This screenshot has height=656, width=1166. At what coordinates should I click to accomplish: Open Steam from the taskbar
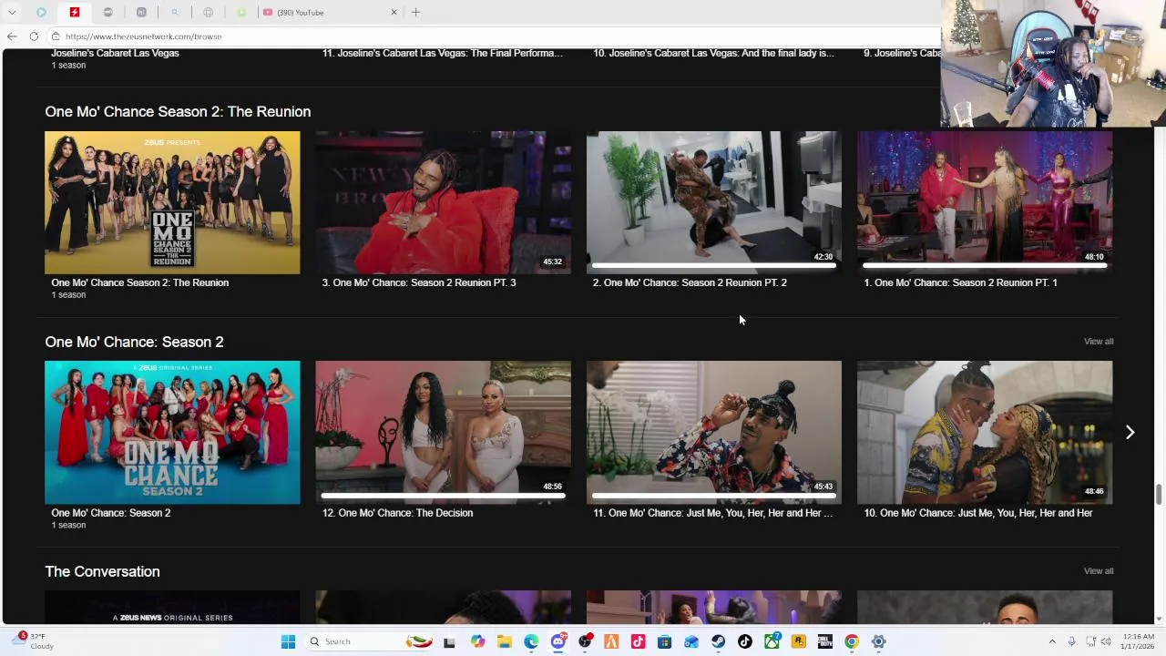click(x=718, y=641)
